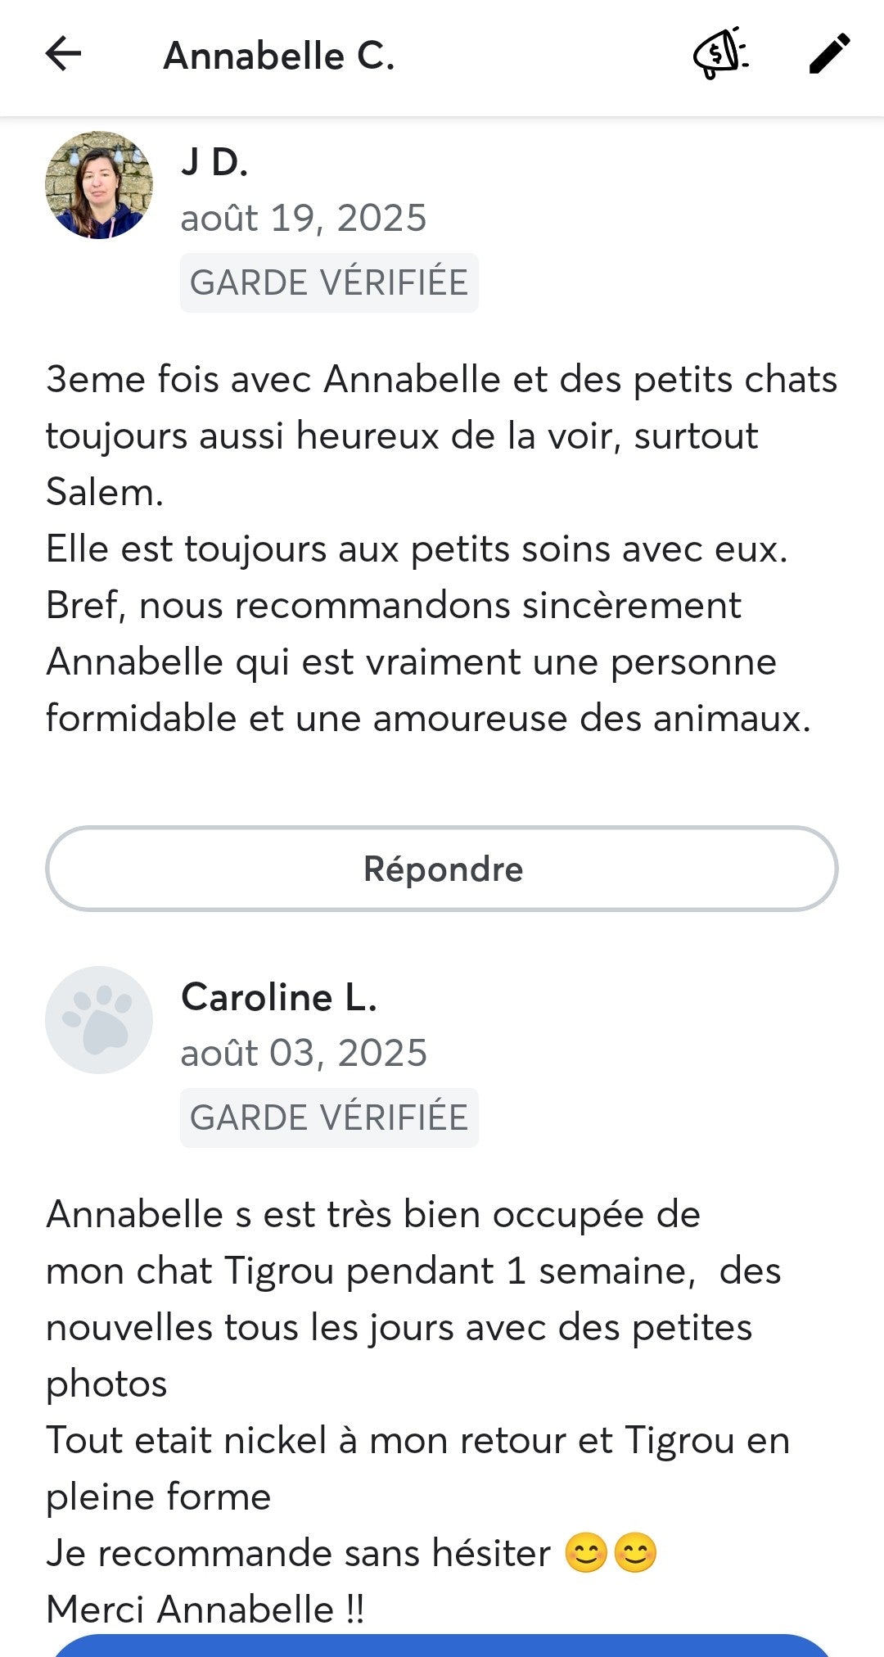Click the line "Elle est toujours aux petits soins"
884x1657 pixels.
coord(417,549)
